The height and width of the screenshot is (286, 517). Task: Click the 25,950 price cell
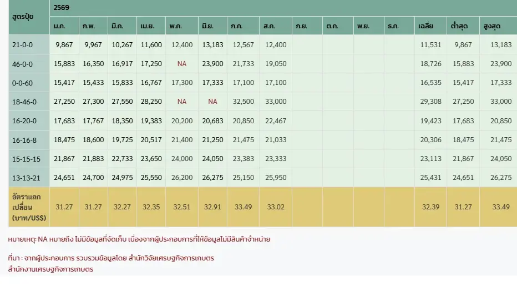coord(276,177)
